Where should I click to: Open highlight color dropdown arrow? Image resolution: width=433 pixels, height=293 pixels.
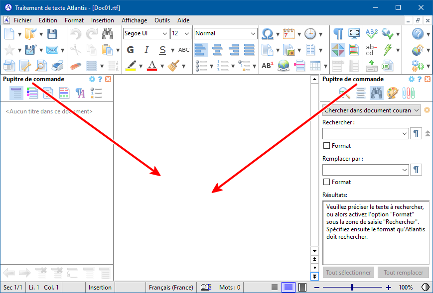[x=141, y=67]
